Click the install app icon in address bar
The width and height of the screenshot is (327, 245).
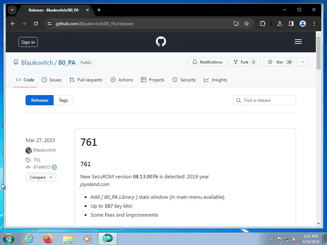[236, 24]
